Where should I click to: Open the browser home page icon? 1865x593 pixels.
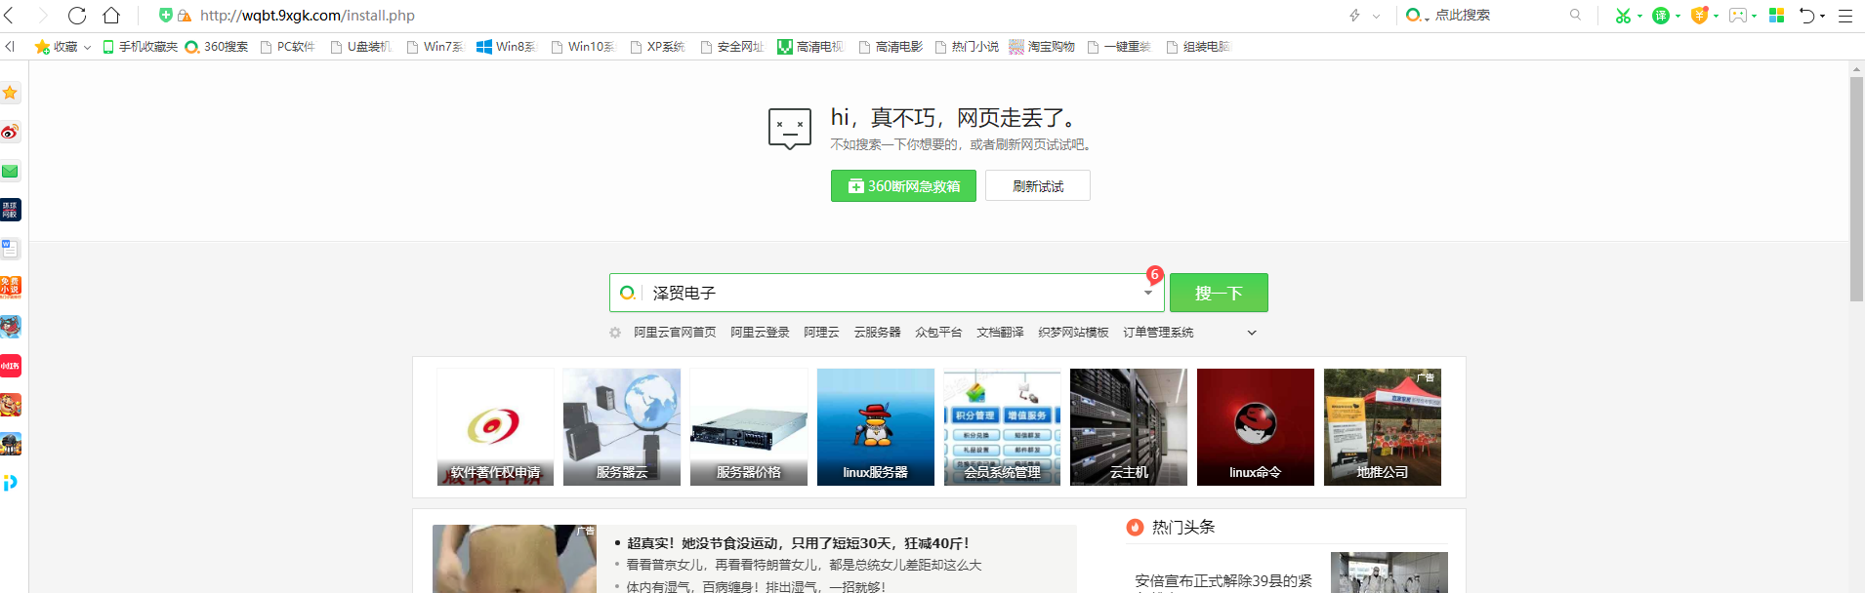(111, 16)
